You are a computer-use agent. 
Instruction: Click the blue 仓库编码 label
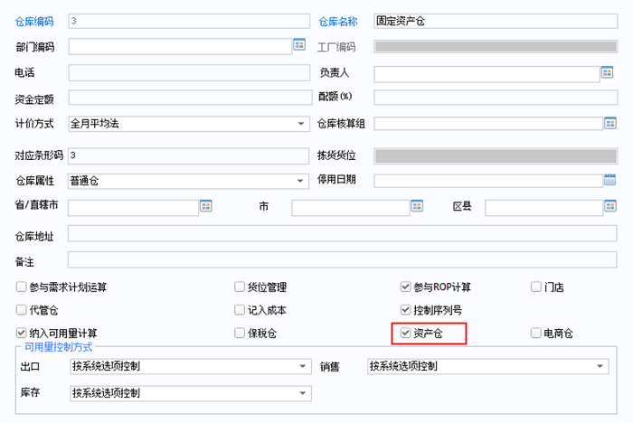(x=34, y=22)
